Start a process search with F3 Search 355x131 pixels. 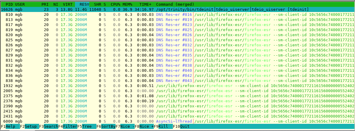49,126
